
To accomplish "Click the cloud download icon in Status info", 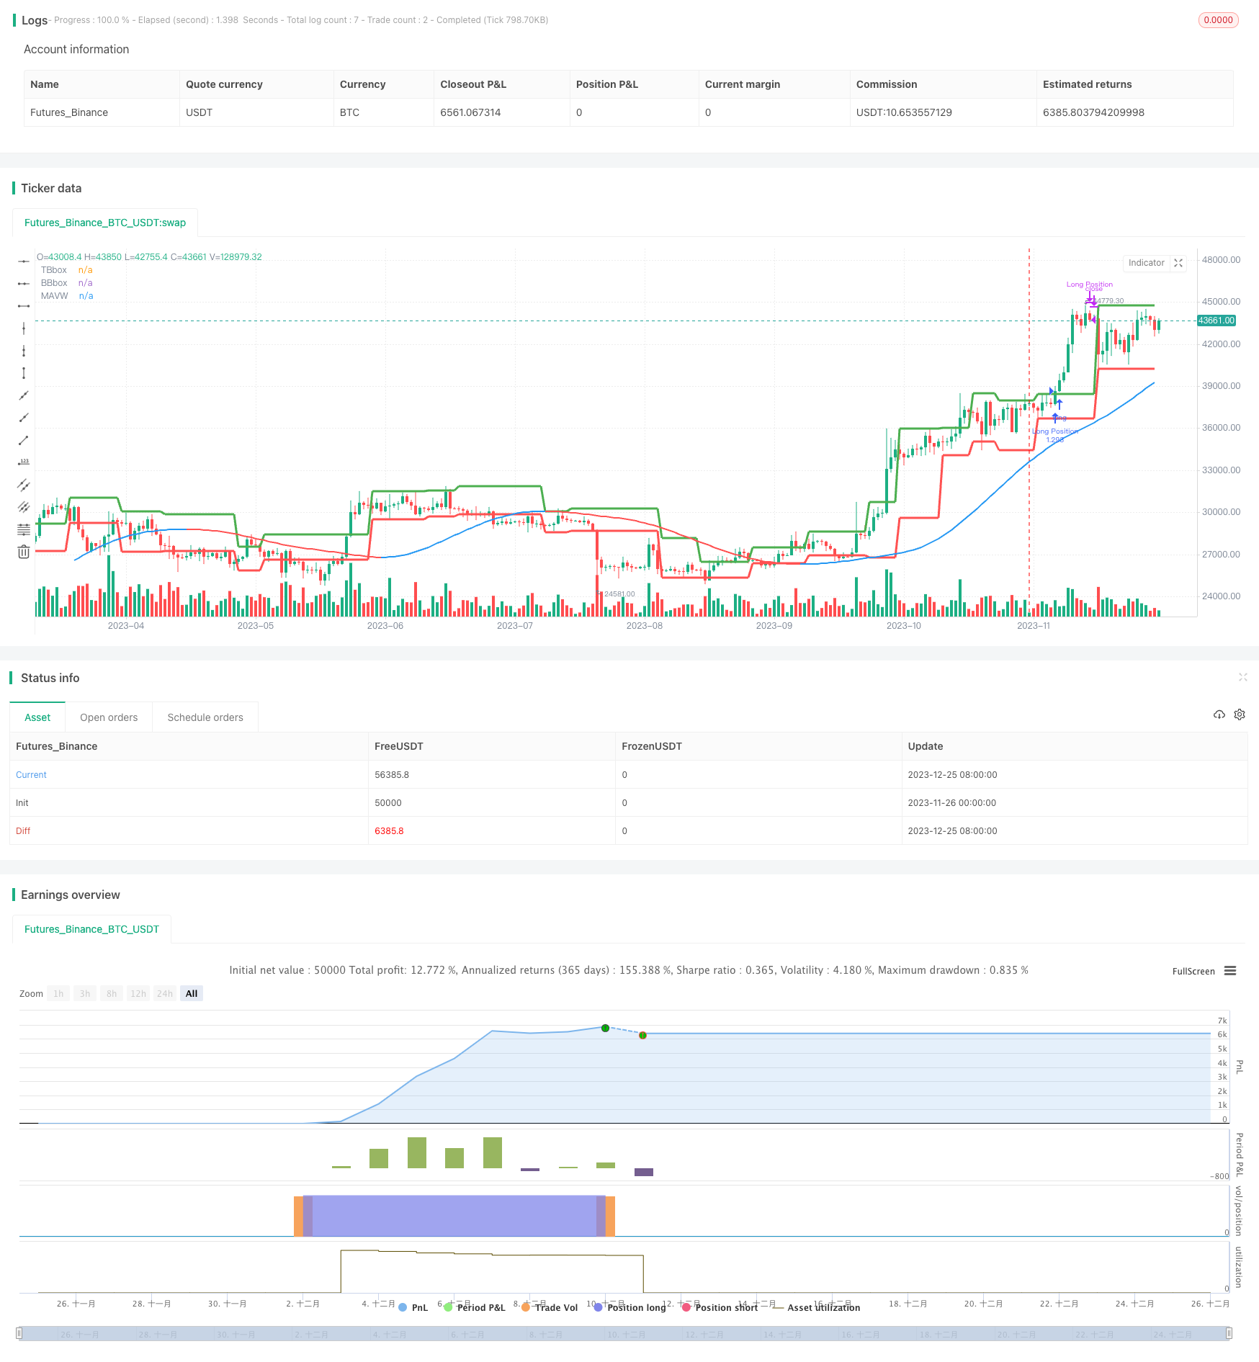I will tap(1219, 714).
